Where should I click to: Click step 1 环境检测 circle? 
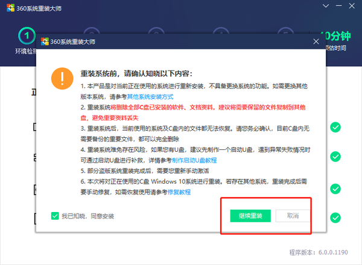(27, 36)
